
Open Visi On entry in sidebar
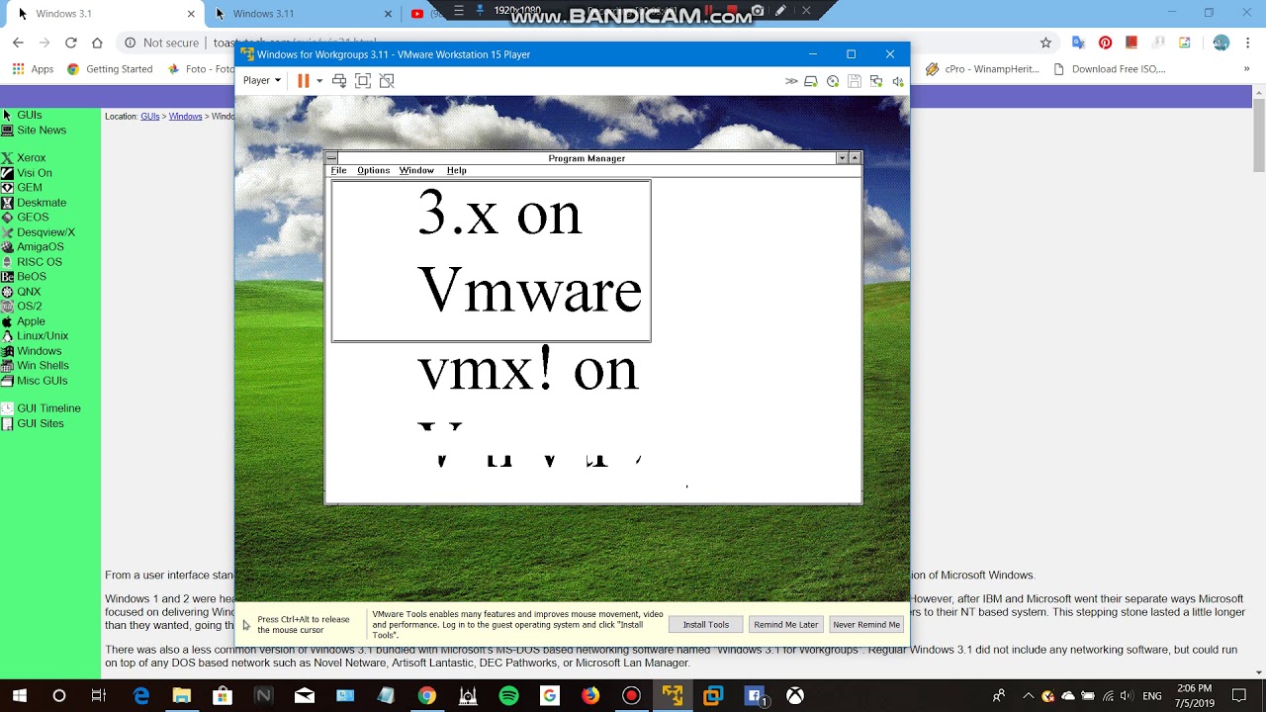(34, 173)
